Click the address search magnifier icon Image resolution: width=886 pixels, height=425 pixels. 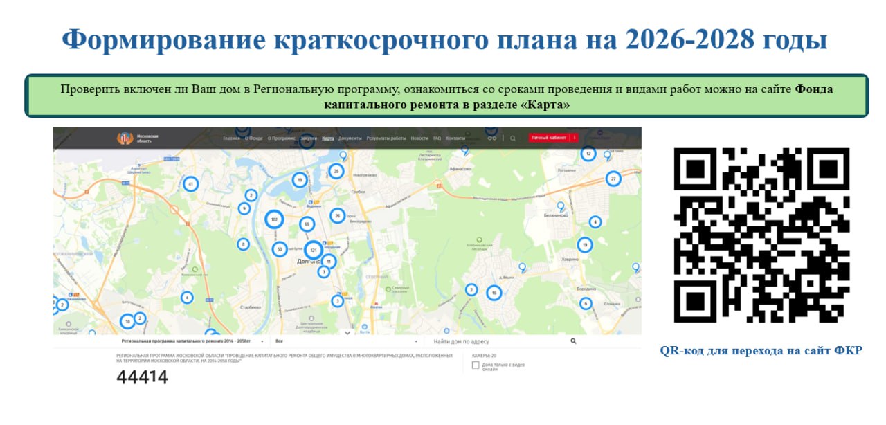click(573, 341)
